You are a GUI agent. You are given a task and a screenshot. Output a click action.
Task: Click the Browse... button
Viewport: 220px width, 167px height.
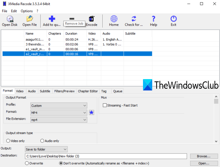pyautogui.click(x=204, y=156)
